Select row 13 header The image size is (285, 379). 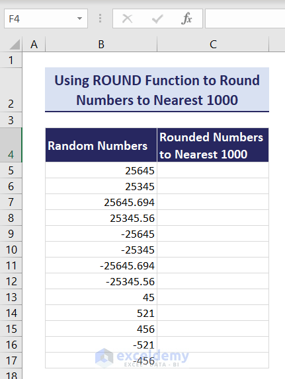pyautogui.click(x=11, y=297)
